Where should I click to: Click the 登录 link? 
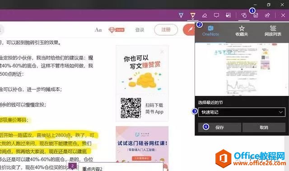(x=140, y=30)
